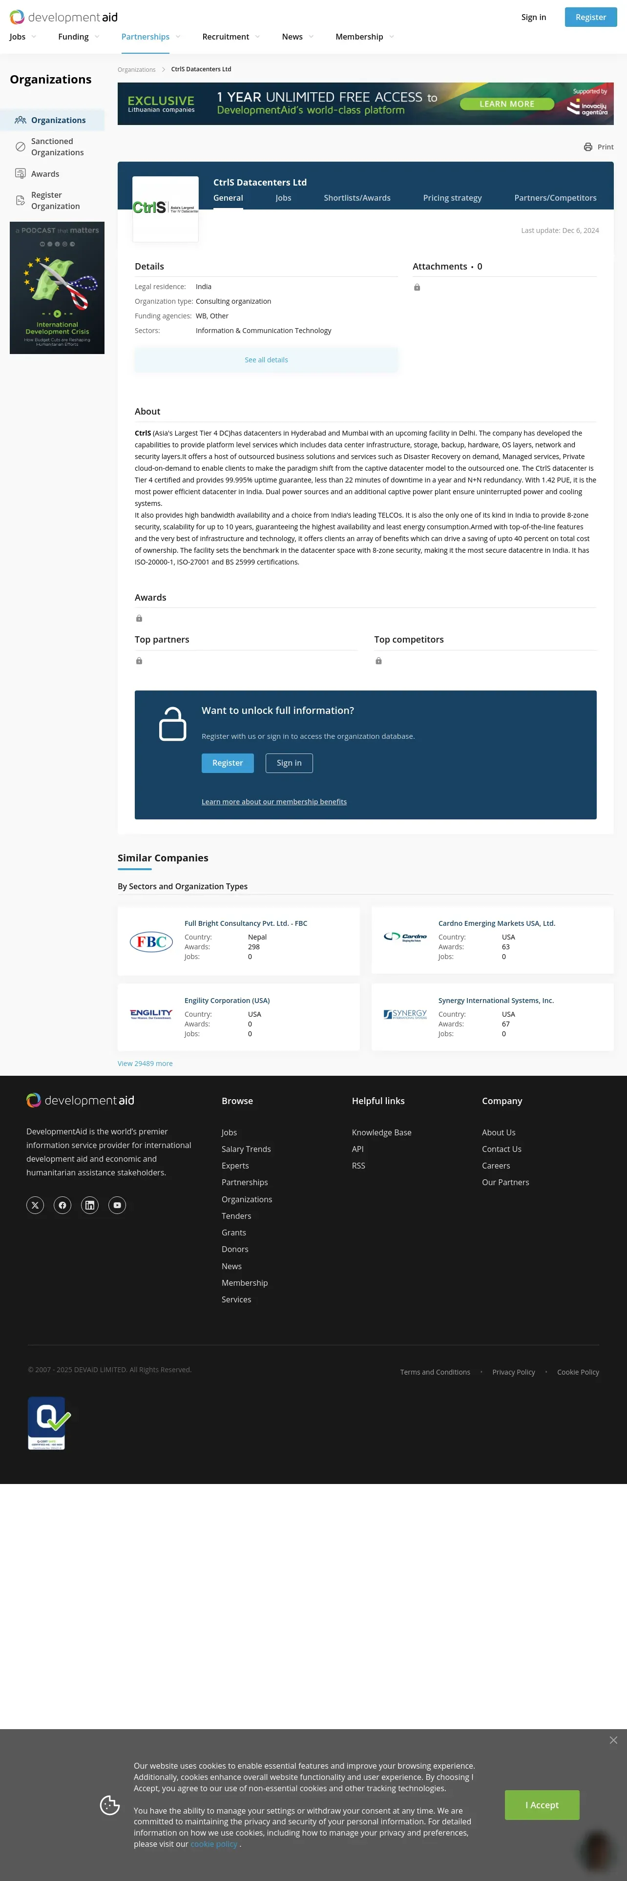Click the printer icon
Screen dimensions: 627x1881
tap(587, 147)
